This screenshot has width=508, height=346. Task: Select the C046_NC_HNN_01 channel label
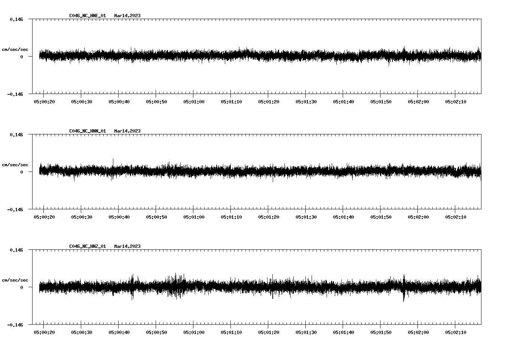[87, 131]
